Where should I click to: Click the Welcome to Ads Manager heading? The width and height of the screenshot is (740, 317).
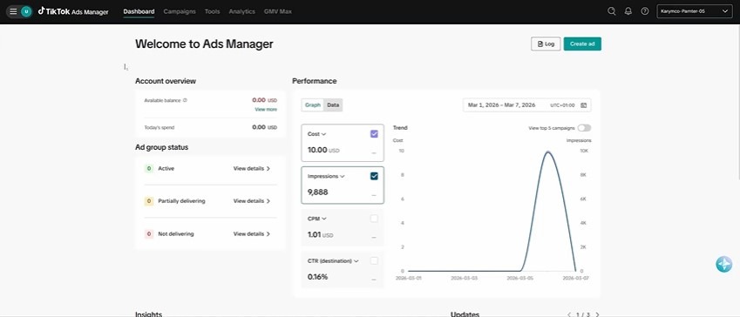pyautogui.click(x=204, y=44)
